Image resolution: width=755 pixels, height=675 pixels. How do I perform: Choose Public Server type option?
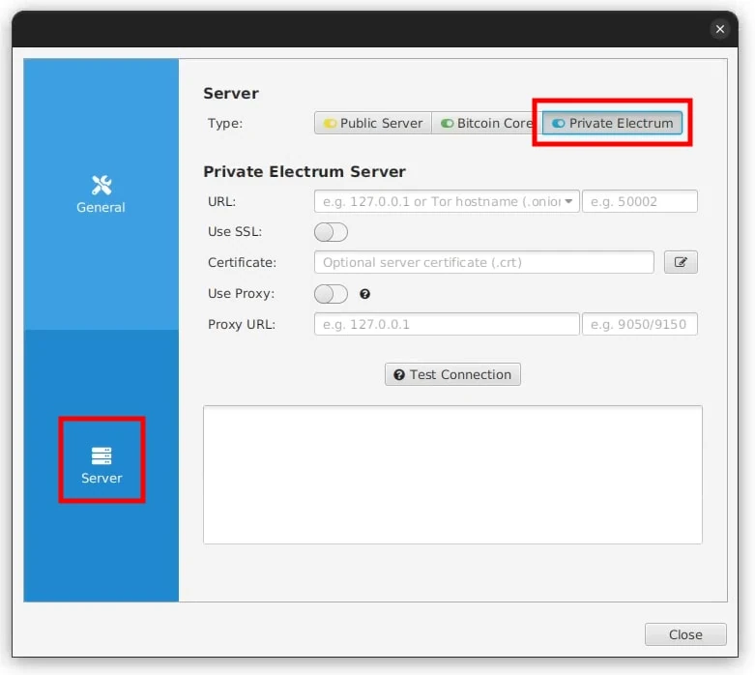373,124
